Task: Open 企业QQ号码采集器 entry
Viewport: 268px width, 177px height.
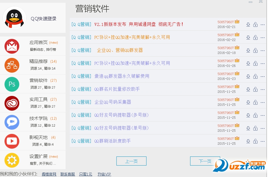Action: (x=113, y=102)
